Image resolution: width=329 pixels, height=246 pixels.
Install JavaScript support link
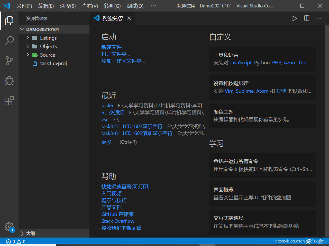pyautogui.click(x=241, y=63)
